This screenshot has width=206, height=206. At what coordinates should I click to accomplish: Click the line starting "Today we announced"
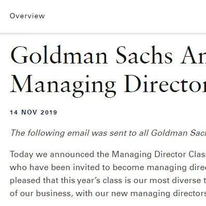click(x=108, y=154)
